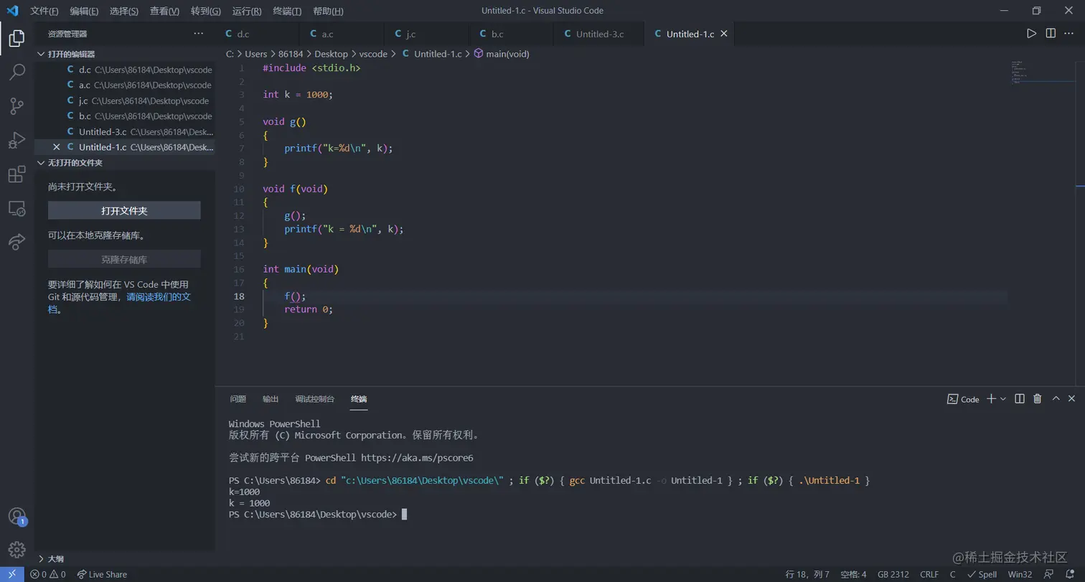1085x582 pixels.
Task: Open the Explorer view in the activity bar
Action: tap(17, 38)
